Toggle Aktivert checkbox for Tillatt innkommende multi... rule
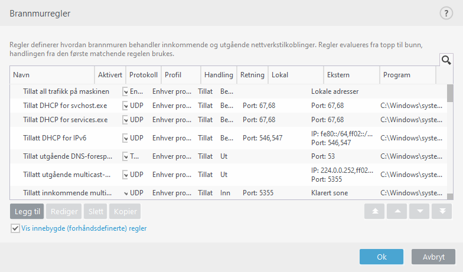 click(125, 194)
